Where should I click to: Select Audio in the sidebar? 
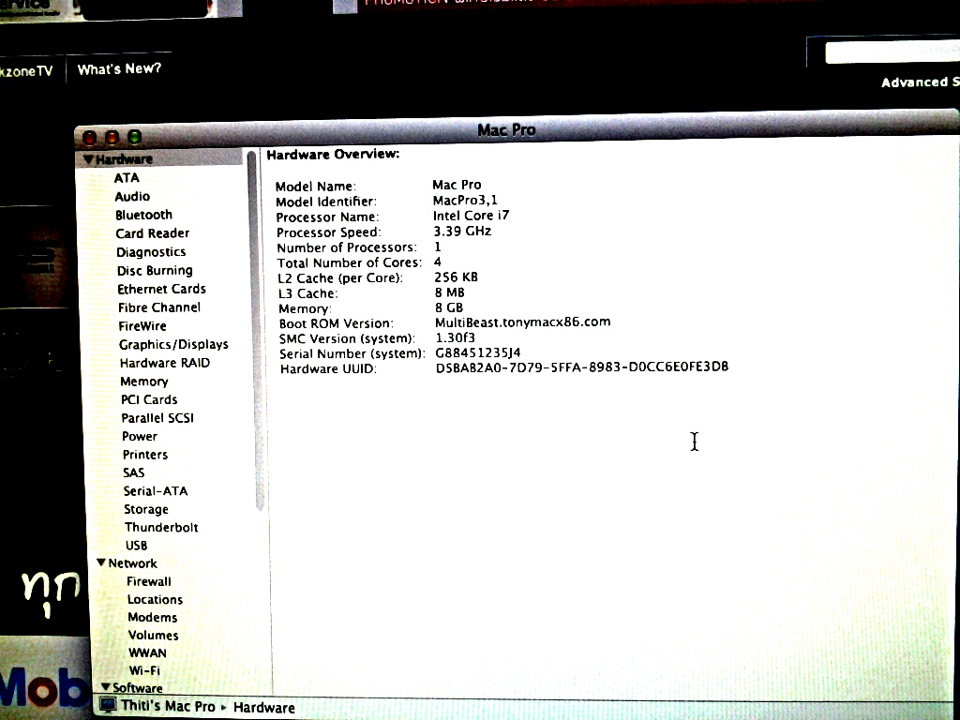pyautogui.click(x=132, y=197)
